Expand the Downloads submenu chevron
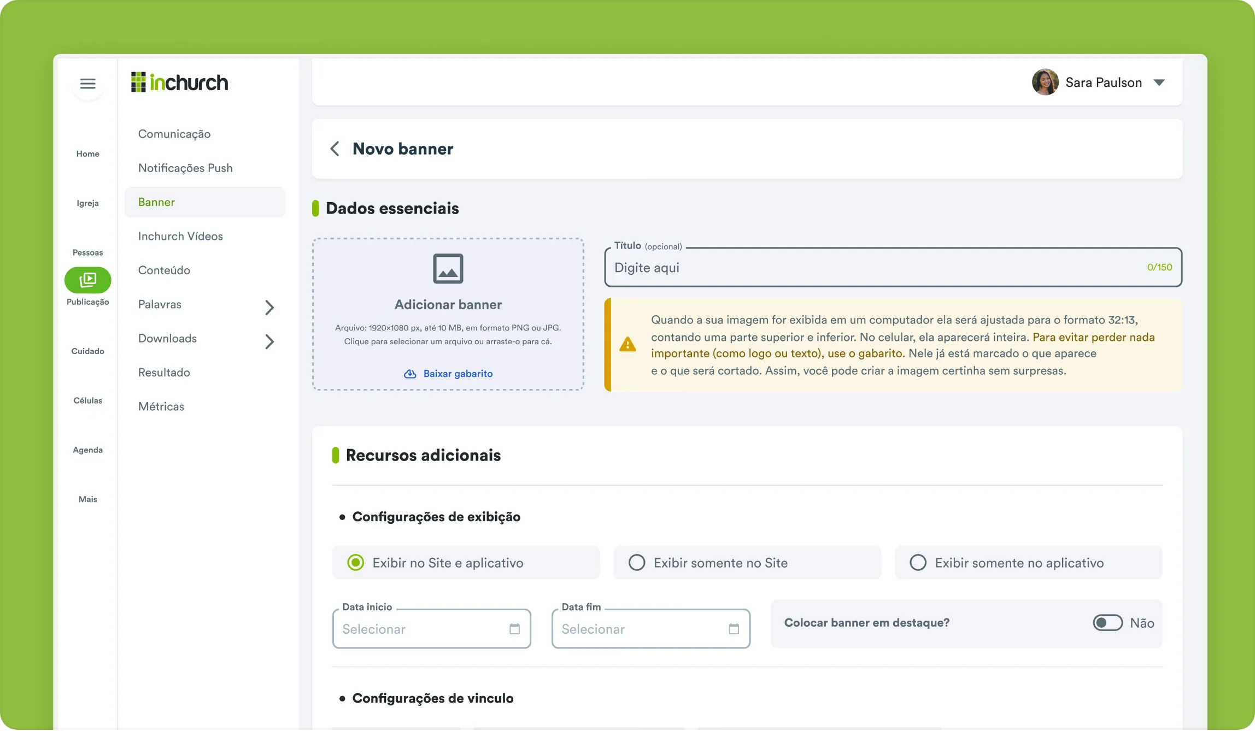 coord(269,341)
